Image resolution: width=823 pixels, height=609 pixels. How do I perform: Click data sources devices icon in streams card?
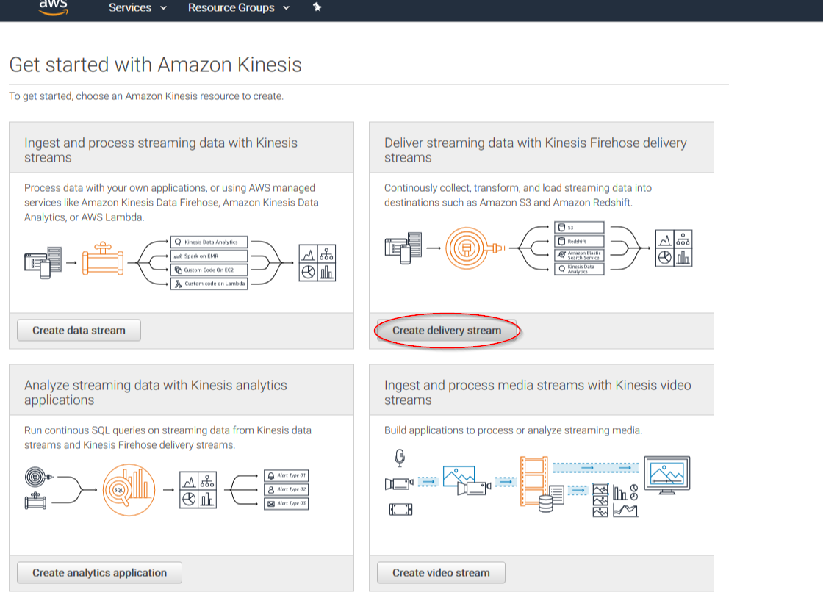[43, 262]
